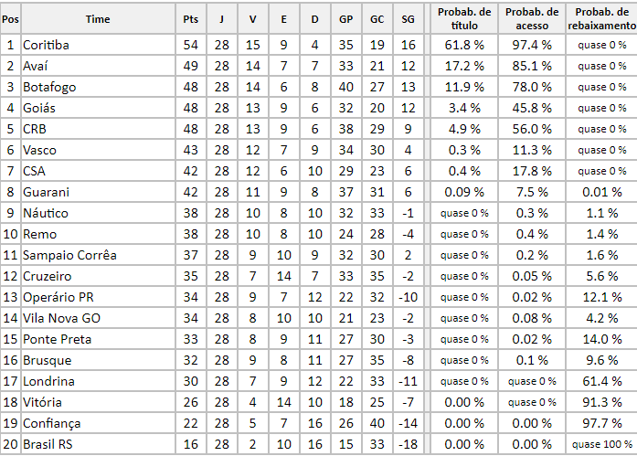637x456 pixels.
Task: Click the Probab. de acesso header
Action: tap(532, 18)
